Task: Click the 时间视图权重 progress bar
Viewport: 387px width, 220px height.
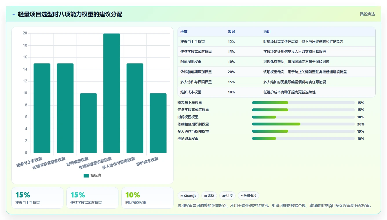Action: click(303, 117)
